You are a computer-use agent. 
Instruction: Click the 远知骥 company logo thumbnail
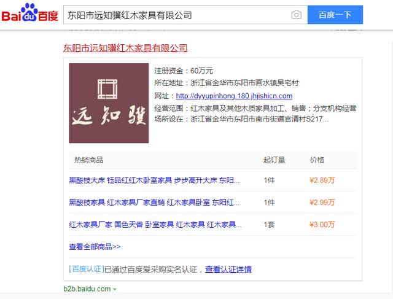[x=109, y=103]
